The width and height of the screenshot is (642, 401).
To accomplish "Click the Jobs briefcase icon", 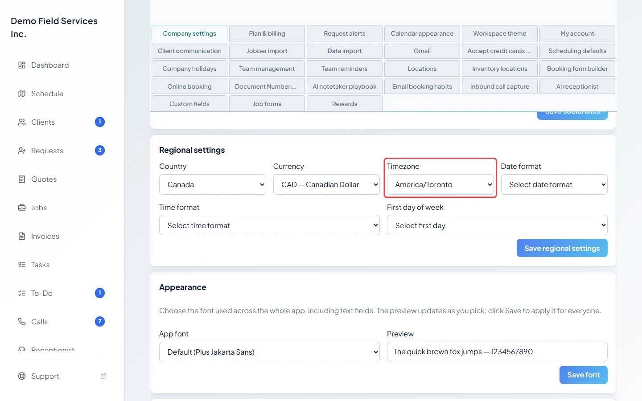I will (x=22, y=208).
